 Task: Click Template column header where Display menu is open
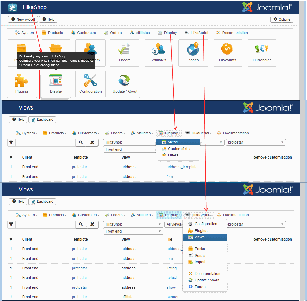point(80,158)
